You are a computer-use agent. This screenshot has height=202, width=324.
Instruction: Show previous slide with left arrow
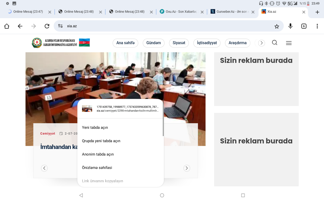[x=44, y=168]
